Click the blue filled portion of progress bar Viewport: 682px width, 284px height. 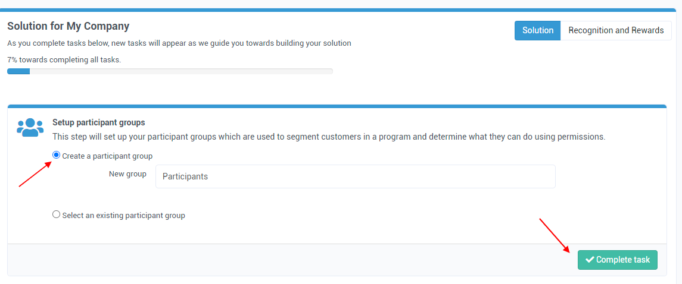(18, 71)
